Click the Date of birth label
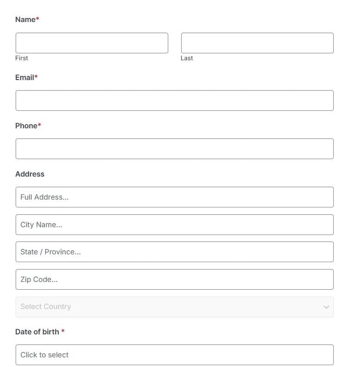 (37, 332)
